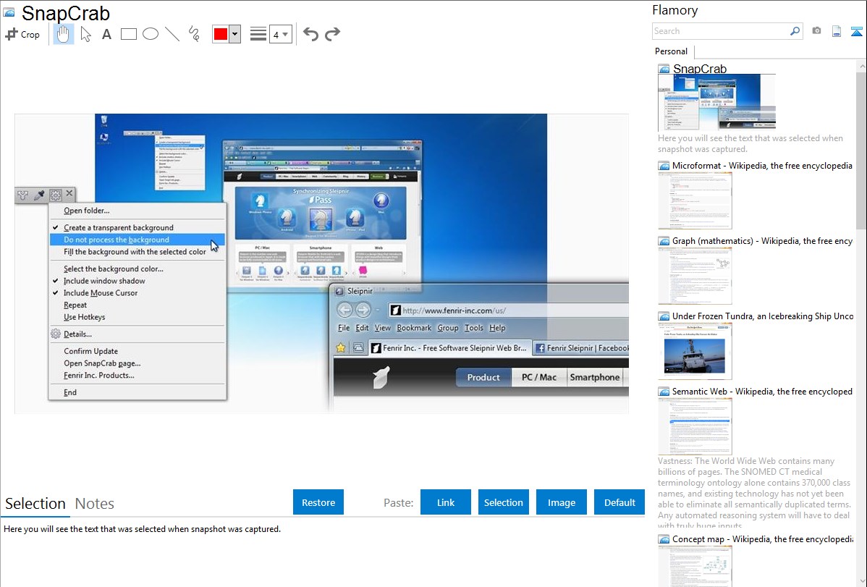
Task: Pick the rectangle shape tool
Action: (128, 34)
